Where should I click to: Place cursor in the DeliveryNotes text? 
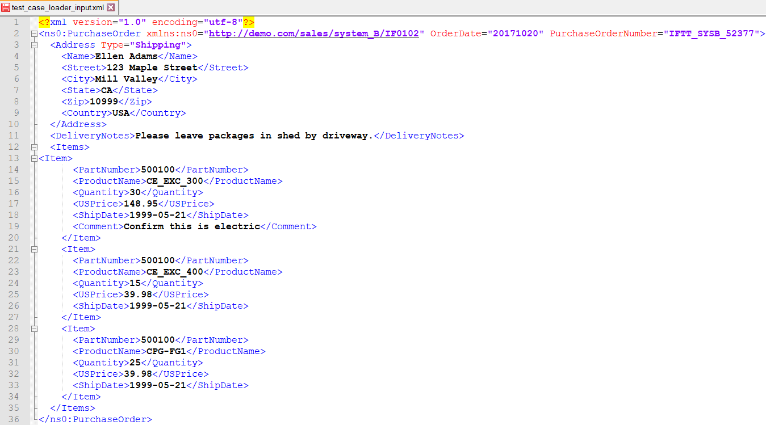click(254, 136)
